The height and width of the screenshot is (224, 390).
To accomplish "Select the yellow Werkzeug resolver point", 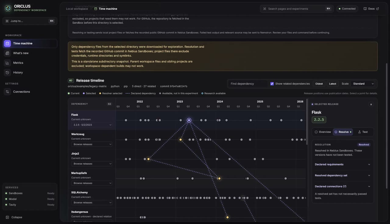I will point(181,140).
